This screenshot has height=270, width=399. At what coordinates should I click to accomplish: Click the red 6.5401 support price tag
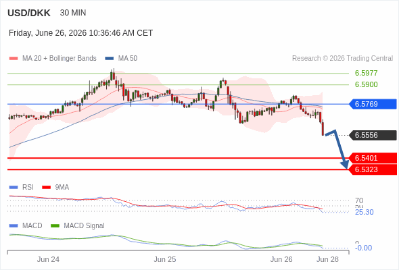pyautogui.click(x=373, y=158)
